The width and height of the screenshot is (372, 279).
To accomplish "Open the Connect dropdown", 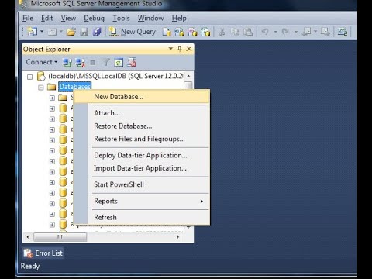I will [42, 62].
